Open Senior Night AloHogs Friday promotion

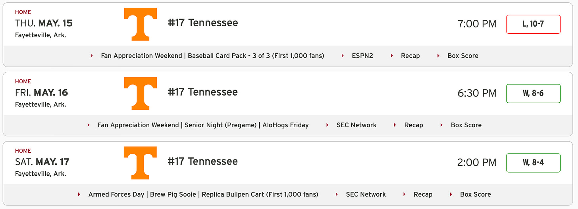[203, 125]
